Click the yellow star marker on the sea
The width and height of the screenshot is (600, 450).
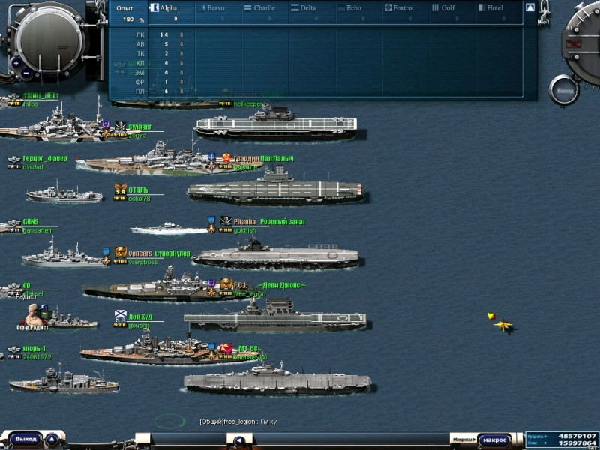[503, 325]
